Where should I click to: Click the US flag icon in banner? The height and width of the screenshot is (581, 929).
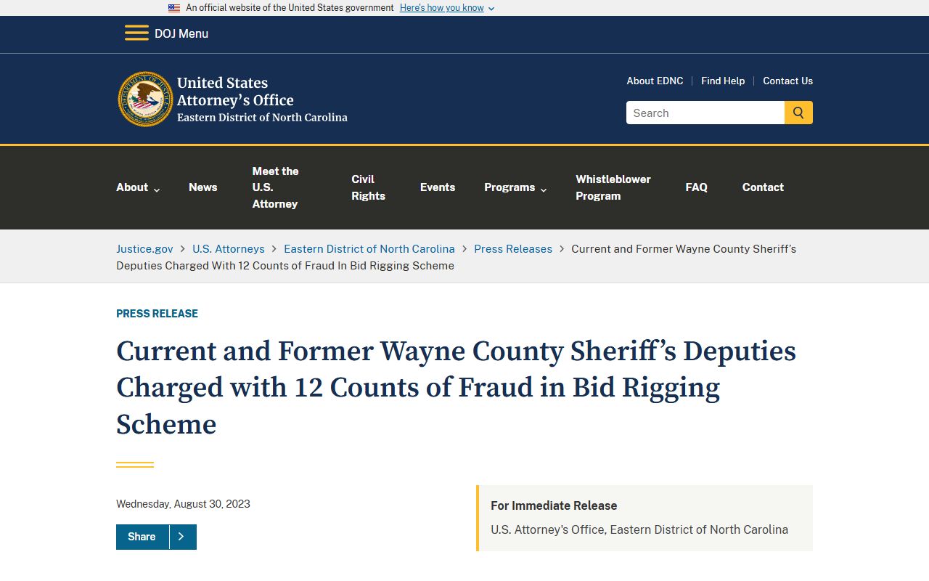(x=174, y=8)
